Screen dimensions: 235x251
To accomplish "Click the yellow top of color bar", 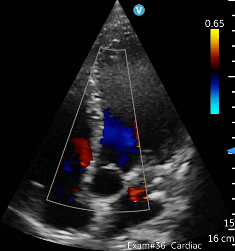I will [x=215, y=34].
